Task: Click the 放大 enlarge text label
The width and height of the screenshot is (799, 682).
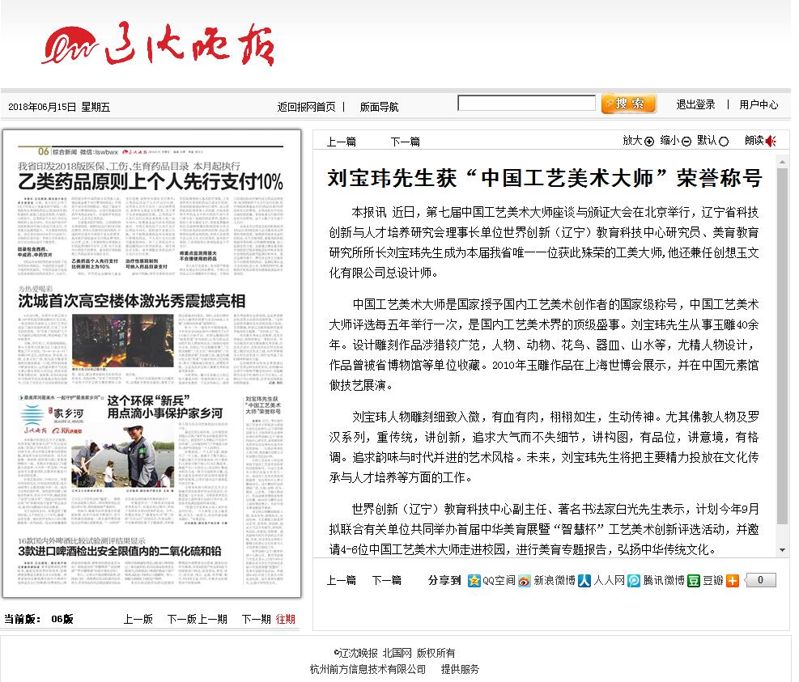Action: point(632,141)
